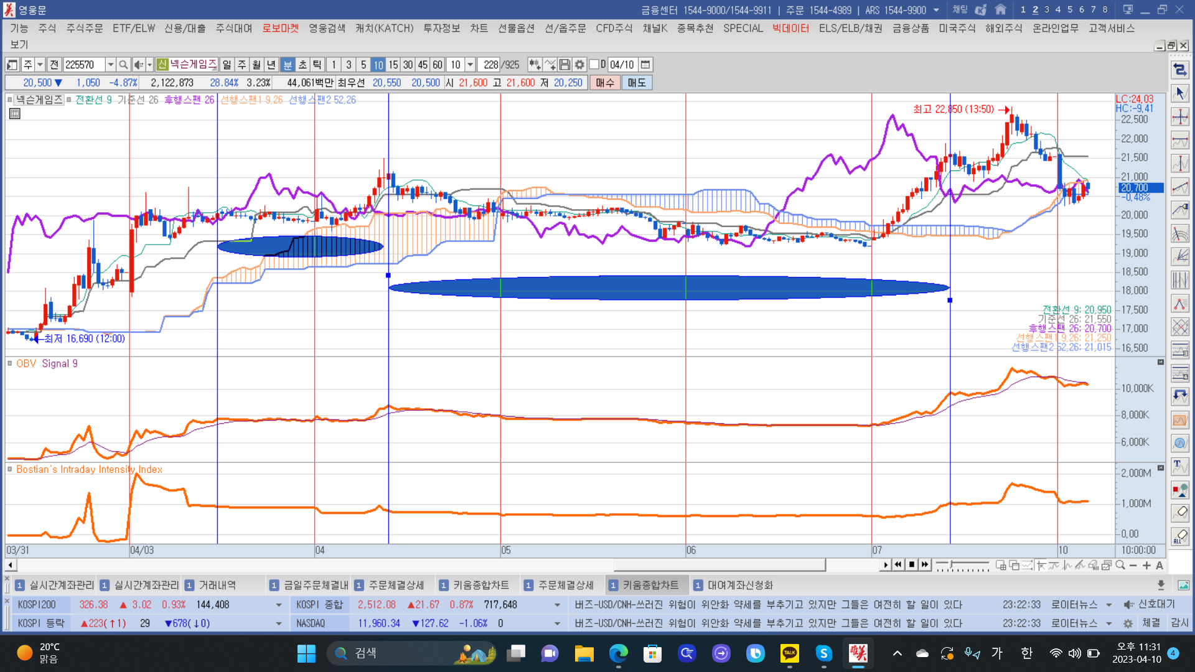Expand the stock code 225570 dropdown
Viewport: 1195px width, 672px height.
(x=110, y=65)
